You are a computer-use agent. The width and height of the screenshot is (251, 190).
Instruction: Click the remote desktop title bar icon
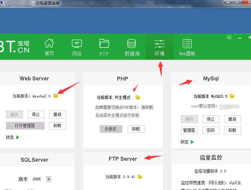click(3, 3)
